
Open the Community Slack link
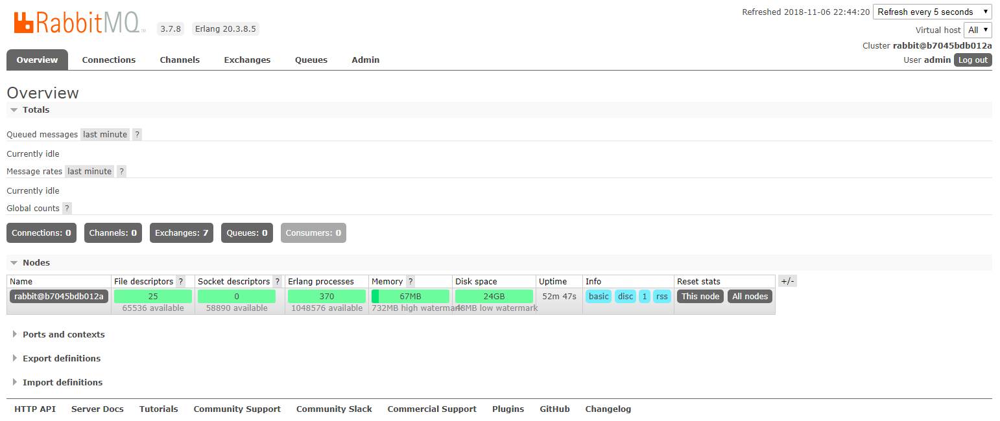(x=334, y=409)
